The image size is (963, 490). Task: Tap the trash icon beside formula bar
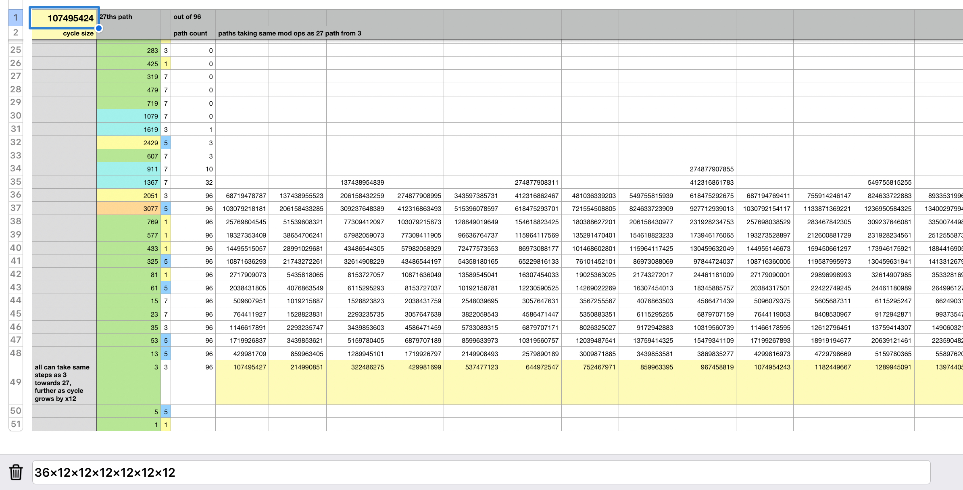coord(16,472)
